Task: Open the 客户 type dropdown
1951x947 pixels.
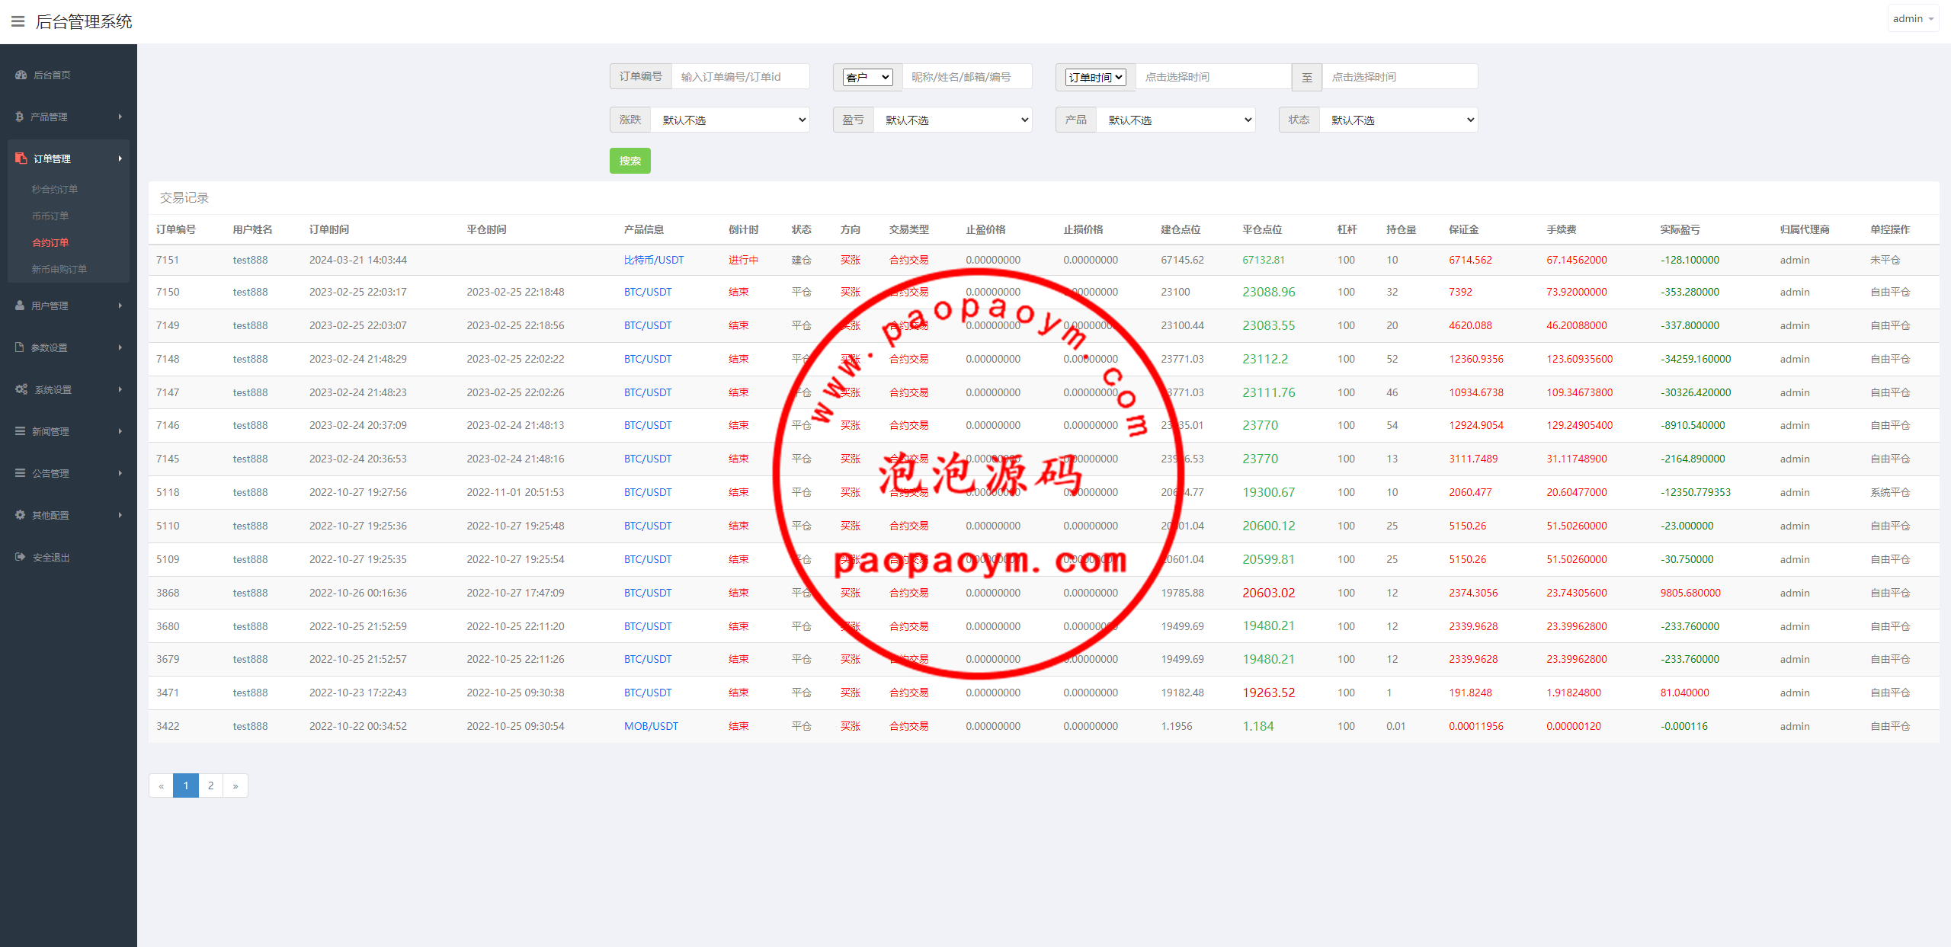Action: click(x=867, y=77)
